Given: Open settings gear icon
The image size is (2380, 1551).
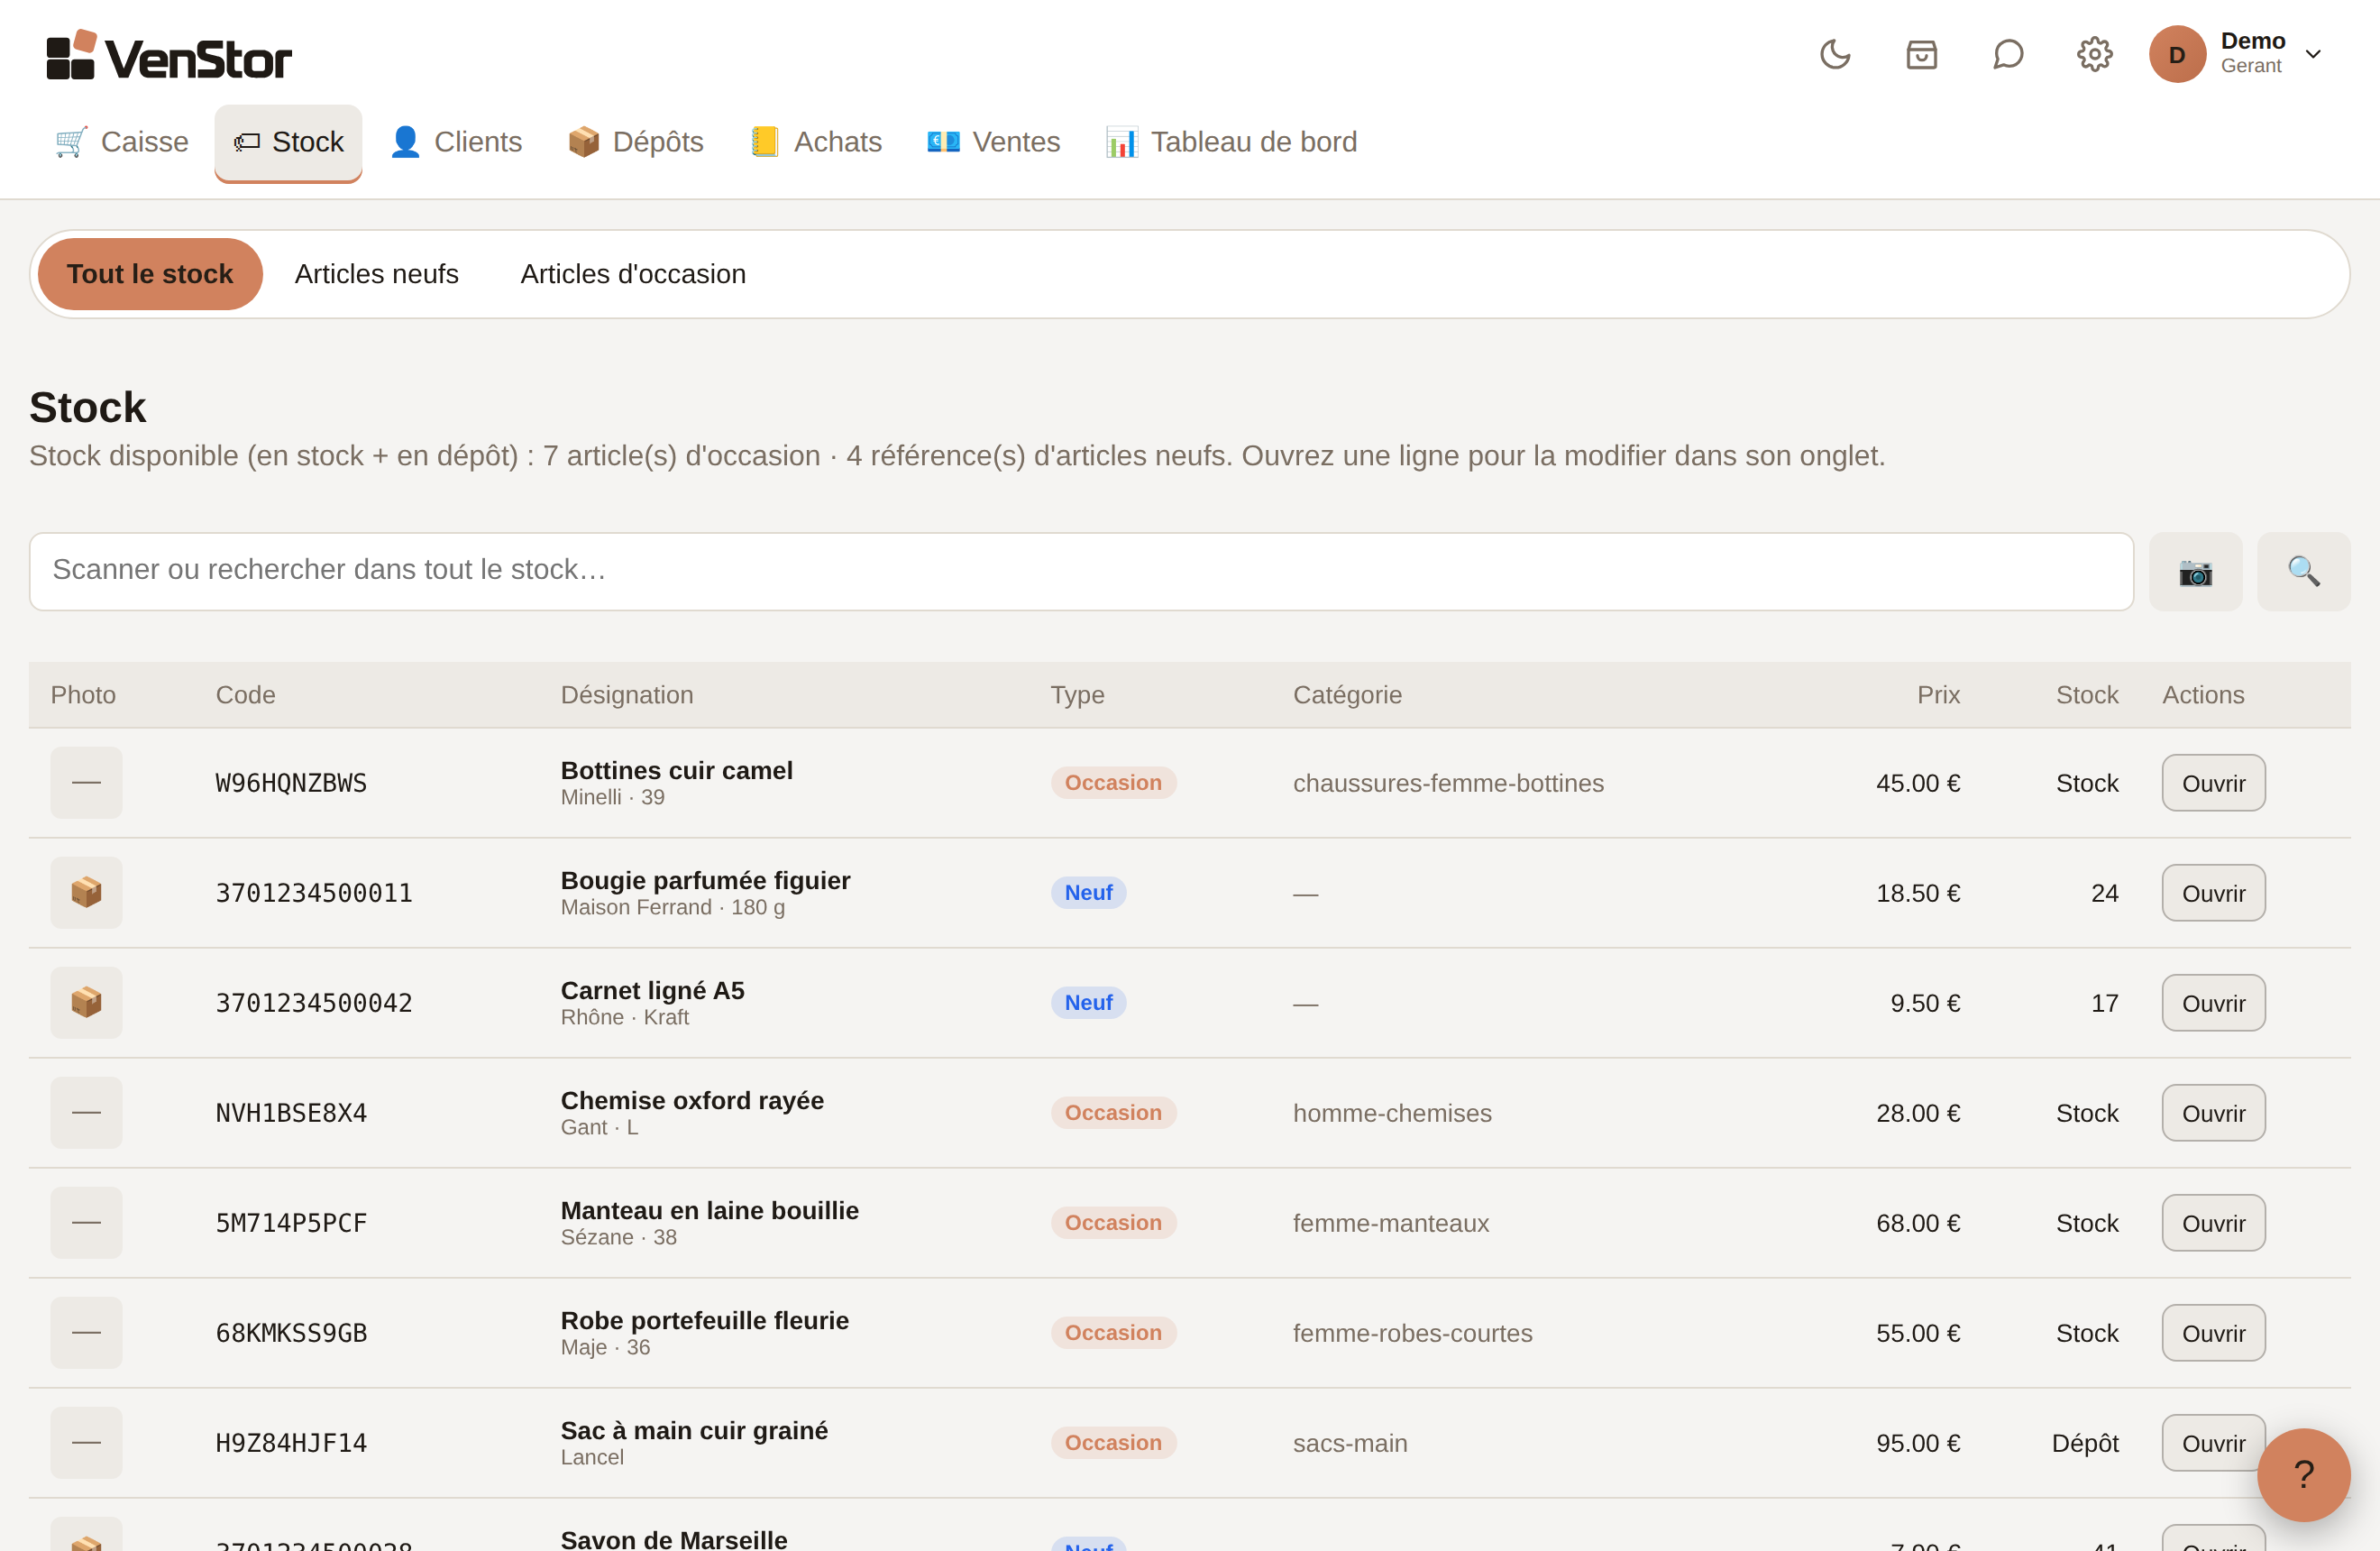Looking at the screenshot, I should point(2094,54).
